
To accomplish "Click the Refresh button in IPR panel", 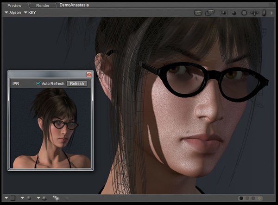I will [77, 83].
